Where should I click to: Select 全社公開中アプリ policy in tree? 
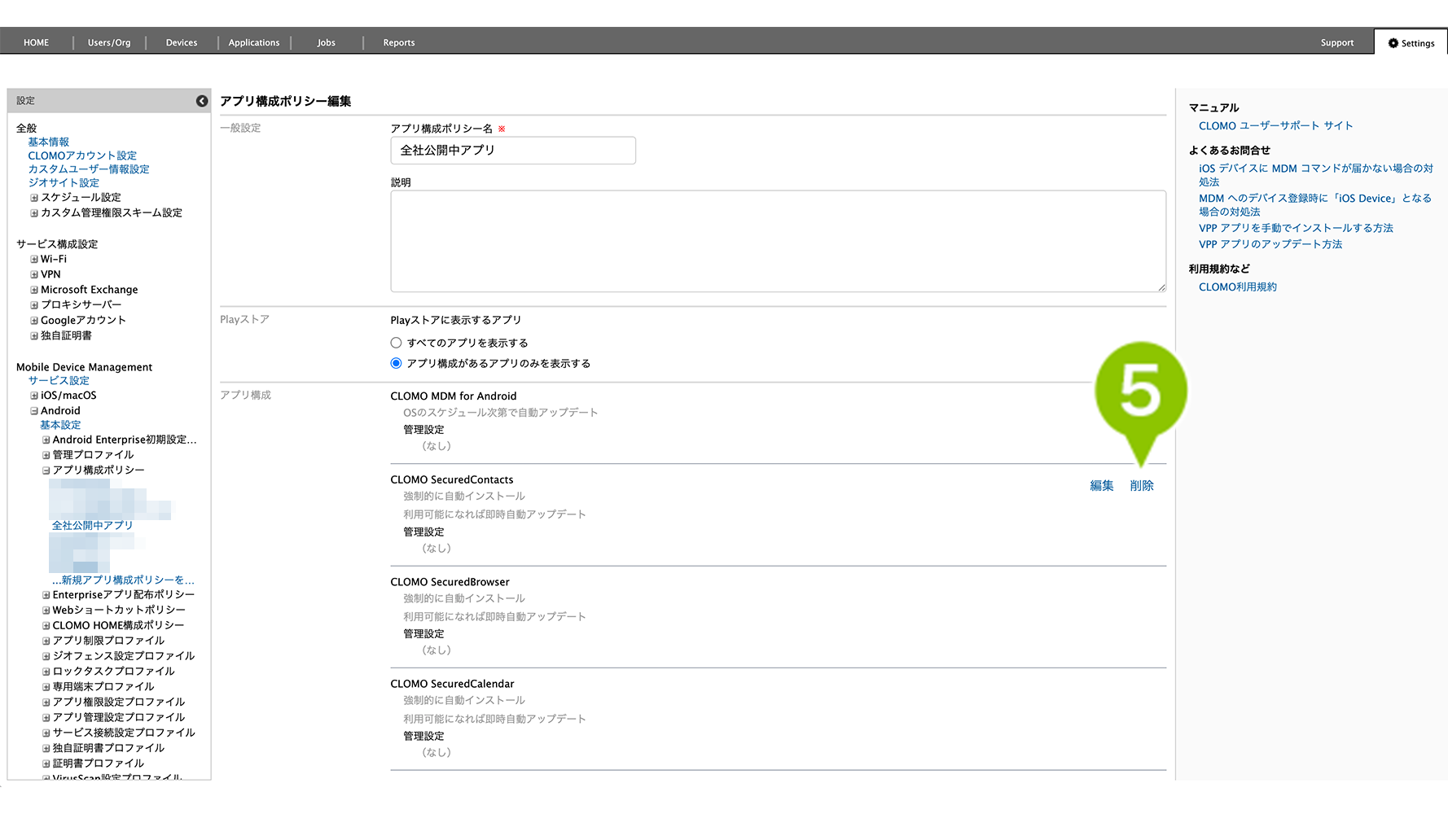tap(92, 526)
